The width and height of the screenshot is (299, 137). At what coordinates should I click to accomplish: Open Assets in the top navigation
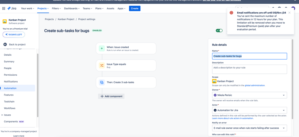point(110,8)
